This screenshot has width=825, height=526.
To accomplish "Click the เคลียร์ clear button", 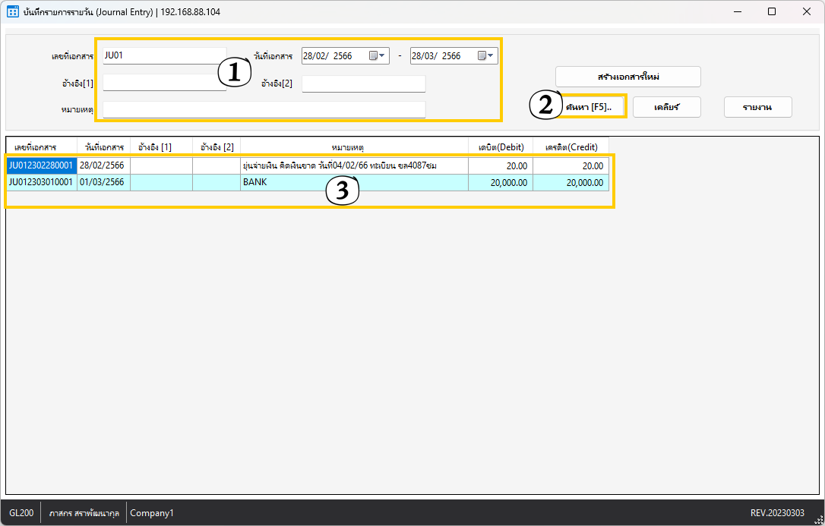I will click(x=666, y=107).
